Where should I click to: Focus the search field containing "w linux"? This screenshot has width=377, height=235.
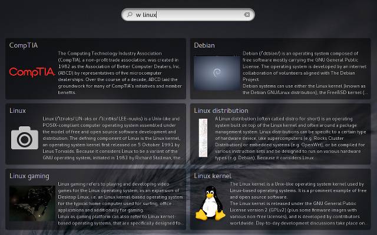188,15
